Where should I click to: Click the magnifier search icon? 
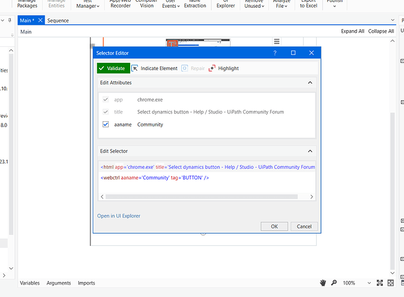pyautogui.click(x=334, y=283)
